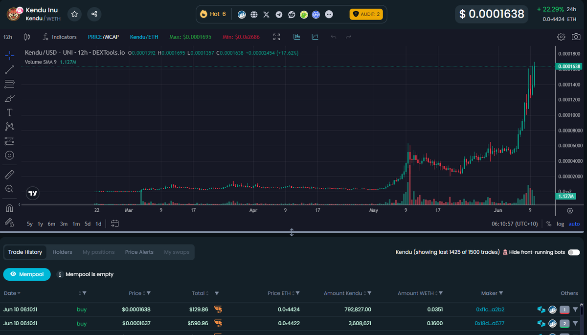Set chart range to 5y

point(30,224)
